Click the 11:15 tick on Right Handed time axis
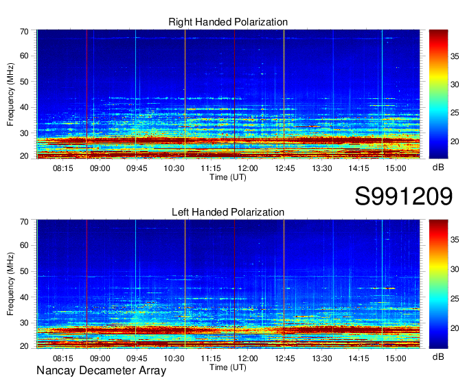 (211, 168)
